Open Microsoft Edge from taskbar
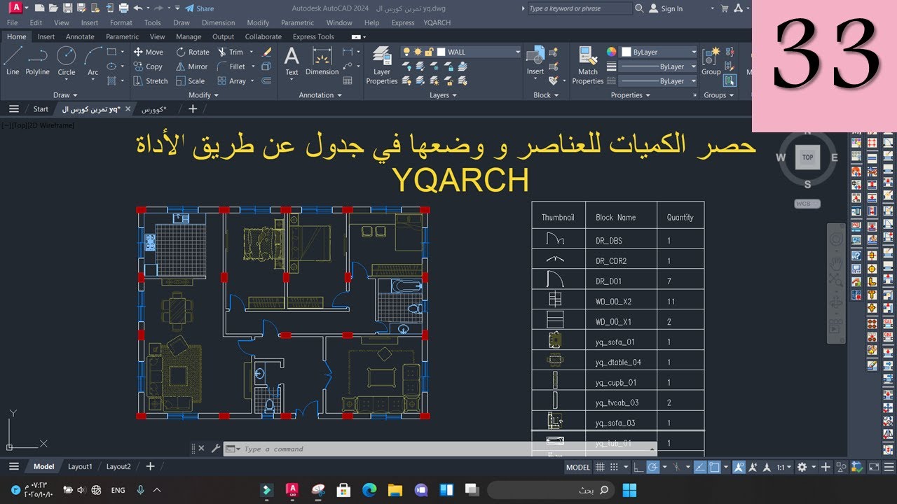The height and width of the screenshot is (504, 897). (369, 489)
